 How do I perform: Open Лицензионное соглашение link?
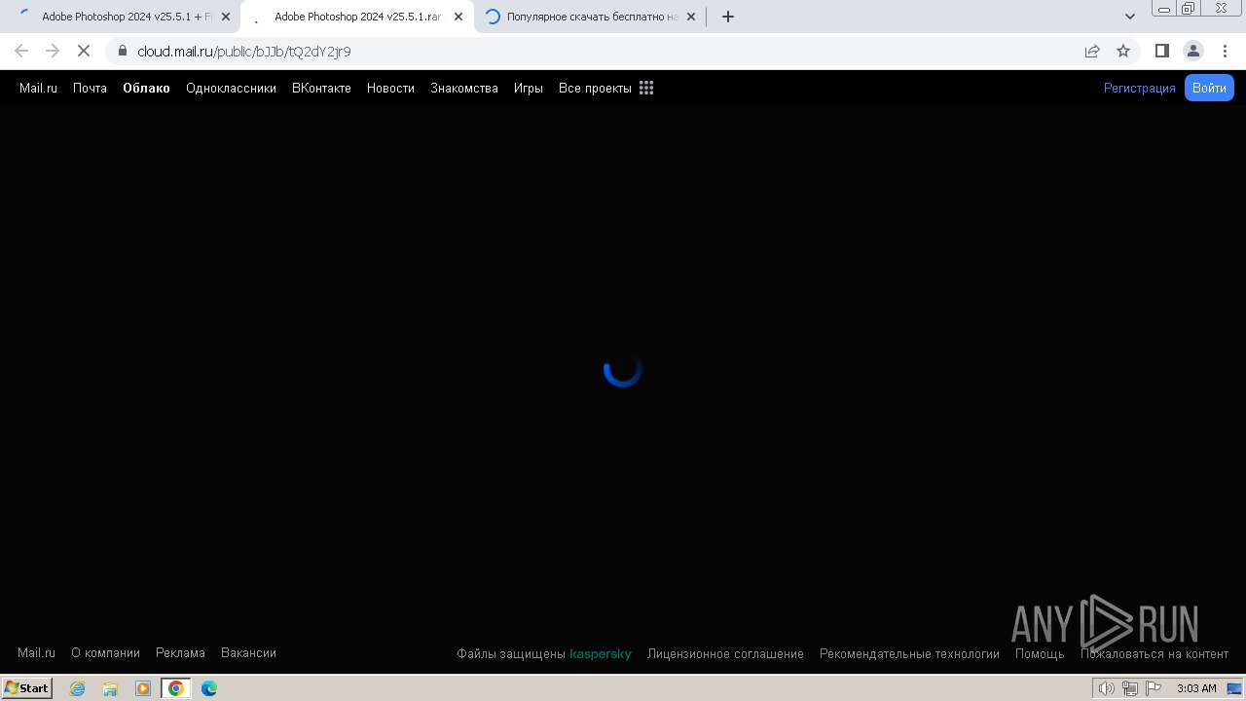(x=725, y=654)
